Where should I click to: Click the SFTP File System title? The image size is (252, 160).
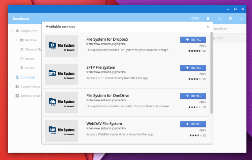(x=100, y=67)
